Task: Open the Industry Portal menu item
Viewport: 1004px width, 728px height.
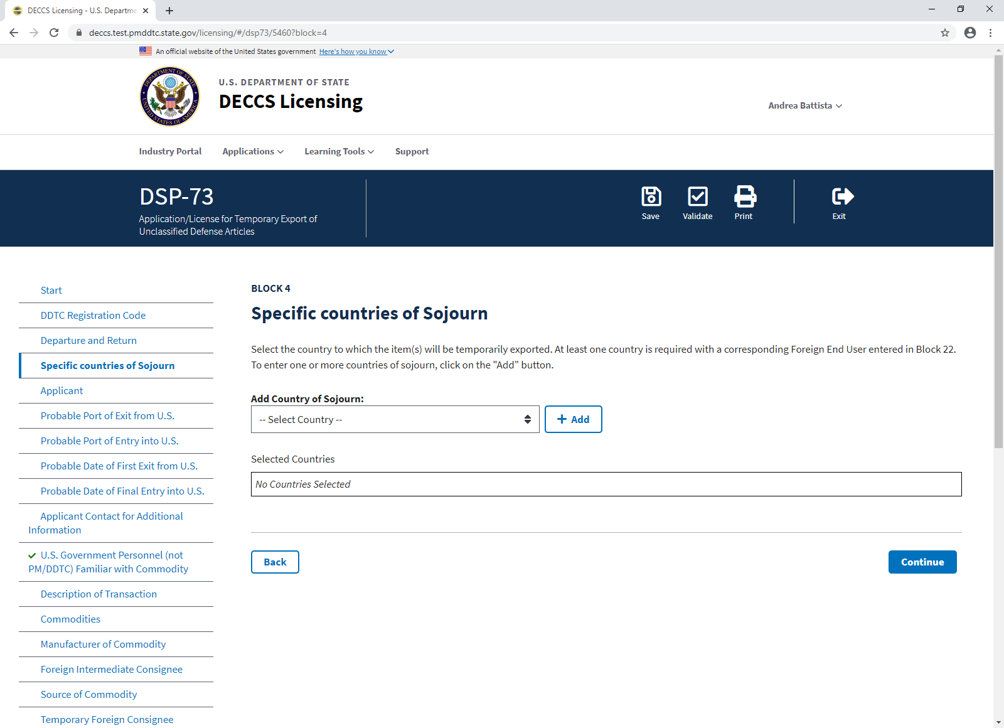Action: coord(170,151)
